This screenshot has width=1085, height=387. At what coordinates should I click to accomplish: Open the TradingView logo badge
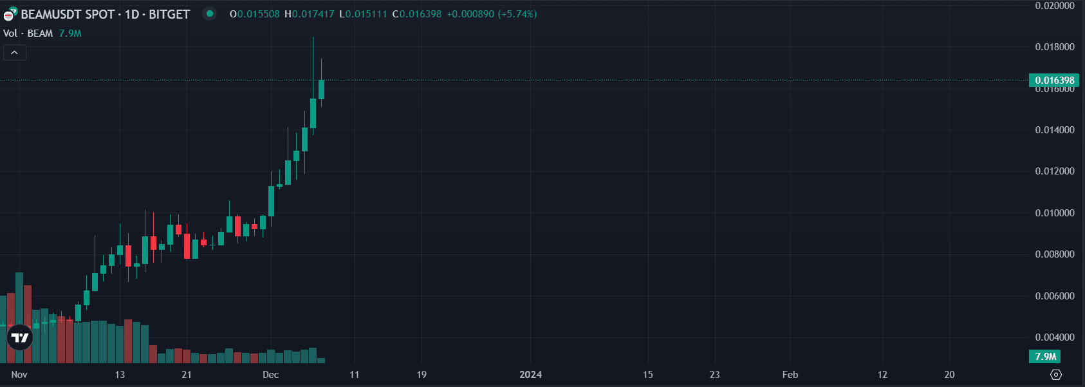point(19,337)
